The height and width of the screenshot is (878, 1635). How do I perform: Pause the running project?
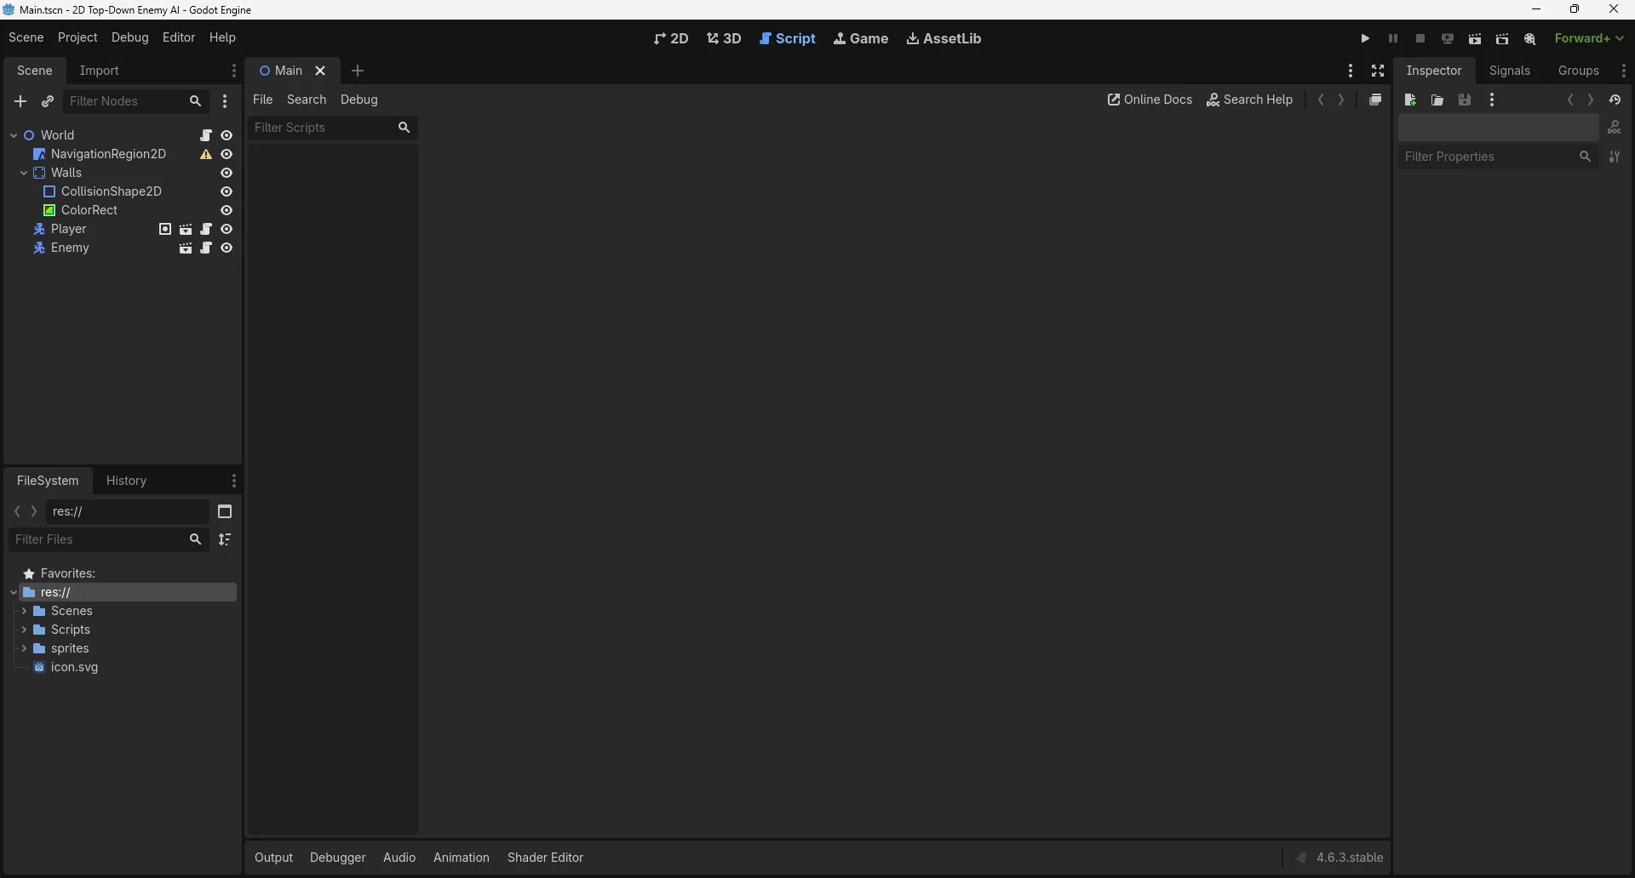click(x=1393, y=38)
